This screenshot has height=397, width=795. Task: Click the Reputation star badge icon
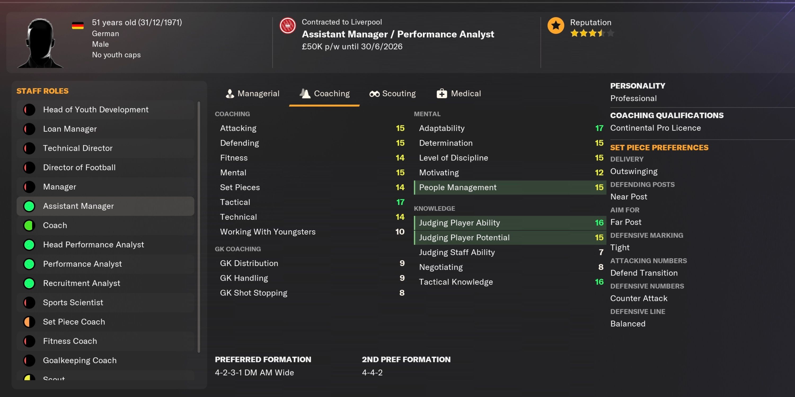click(555, 26)
